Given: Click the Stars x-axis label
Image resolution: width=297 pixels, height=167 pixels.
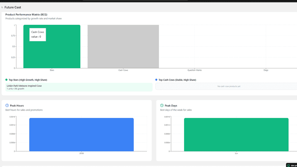Looking at the screenshot, I should tap(52, 70).
